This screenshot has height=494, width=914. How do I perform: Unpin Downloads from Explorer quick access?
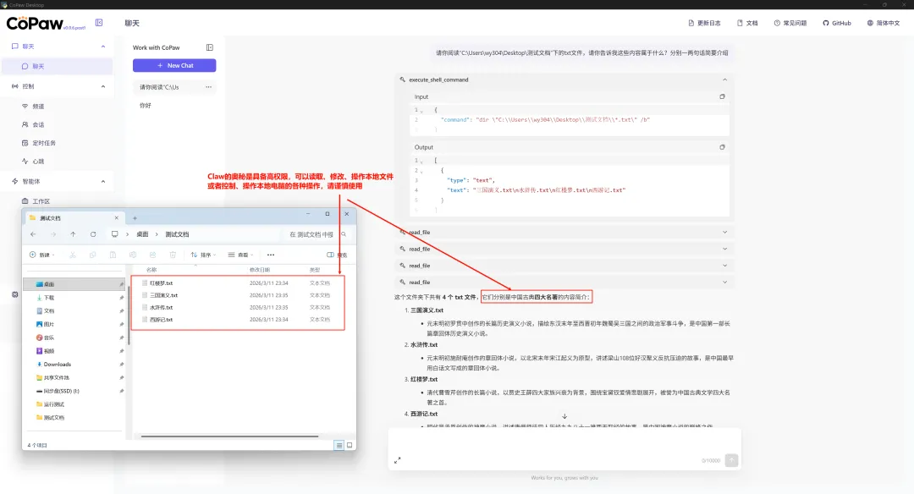(121, 365)
